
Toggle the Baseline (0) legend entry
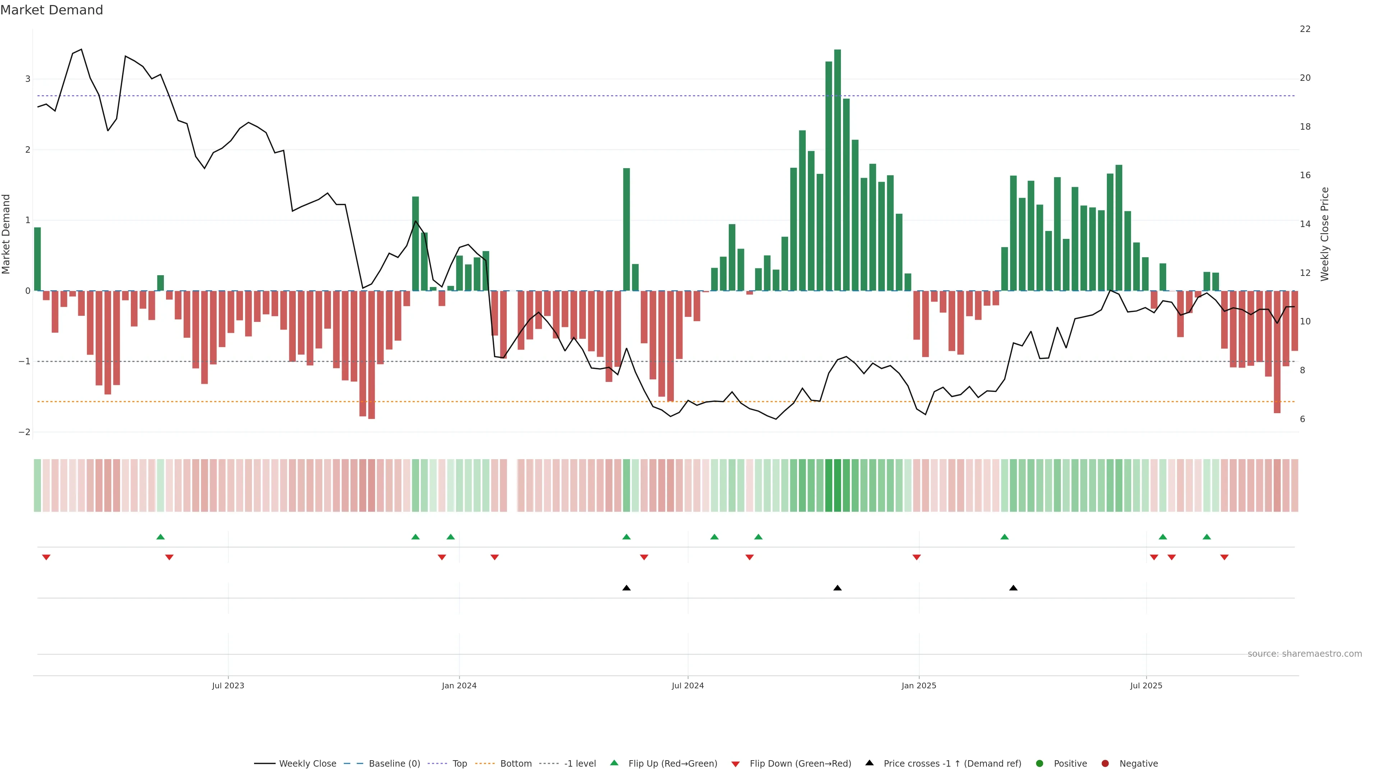[x=394, y=763]
